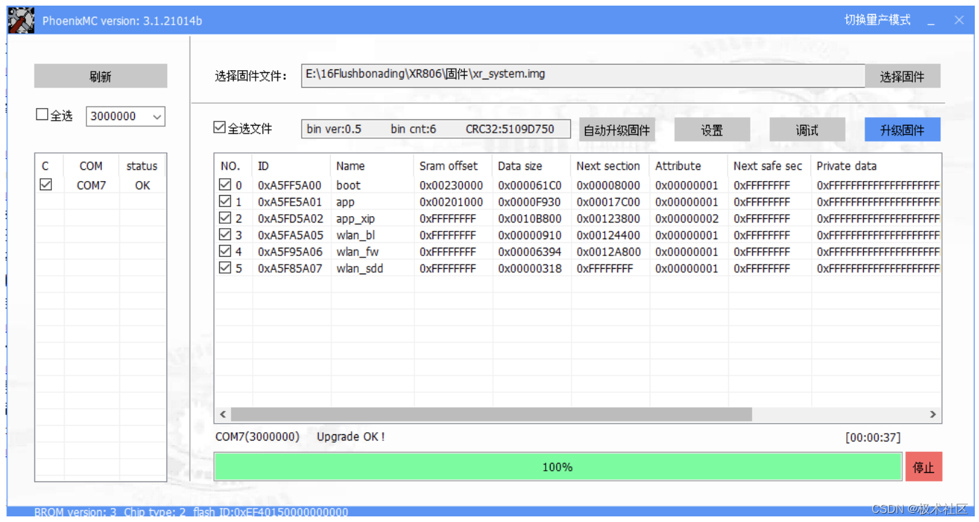Click the Next safe sec column header

(x=768, y=166)
